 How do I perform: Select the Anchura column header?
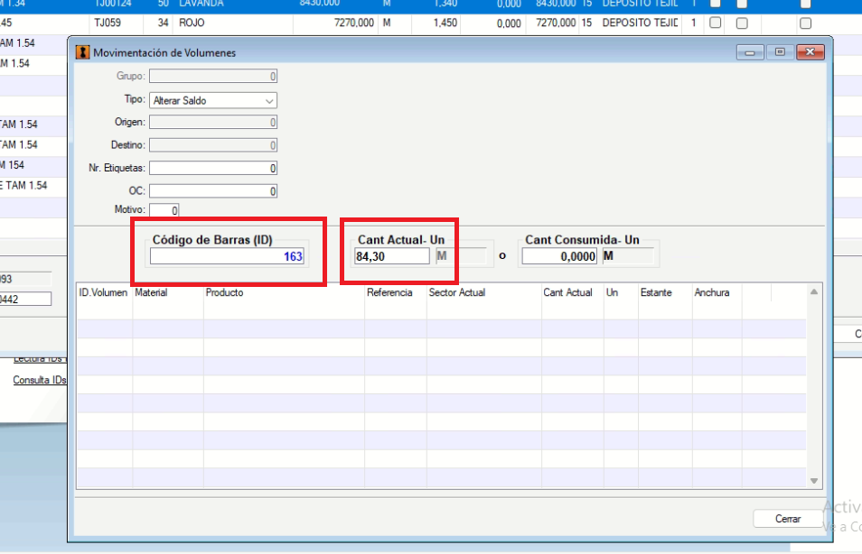coord(717,292)
